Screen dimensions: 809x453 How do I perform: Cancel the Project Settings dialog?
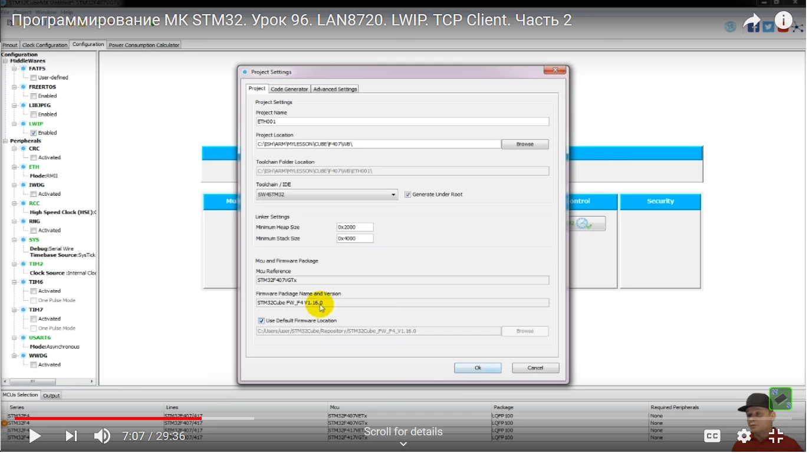click(535, 368)
